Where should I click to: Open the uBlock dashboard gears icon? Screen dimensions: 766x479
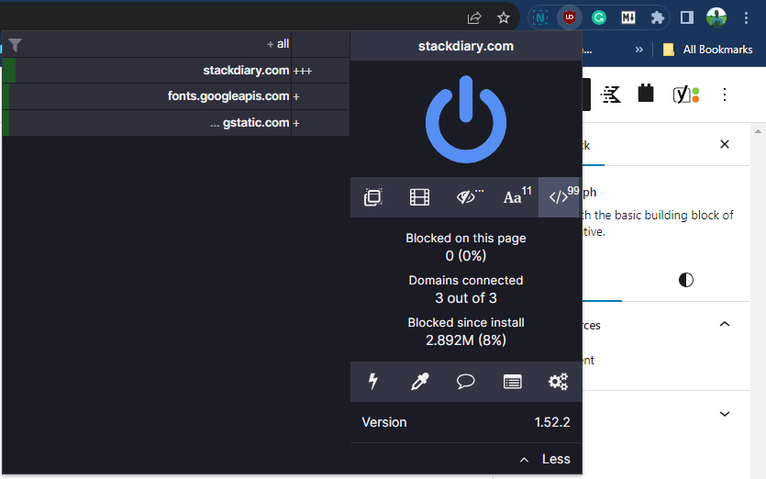click(x=558, y=382)
